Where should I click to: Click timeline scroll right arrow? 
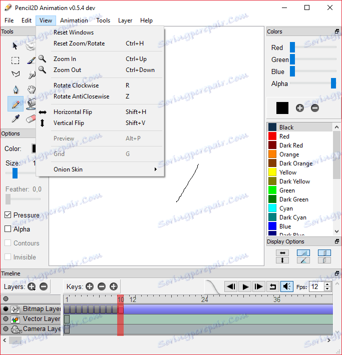(x=329, y=340)
